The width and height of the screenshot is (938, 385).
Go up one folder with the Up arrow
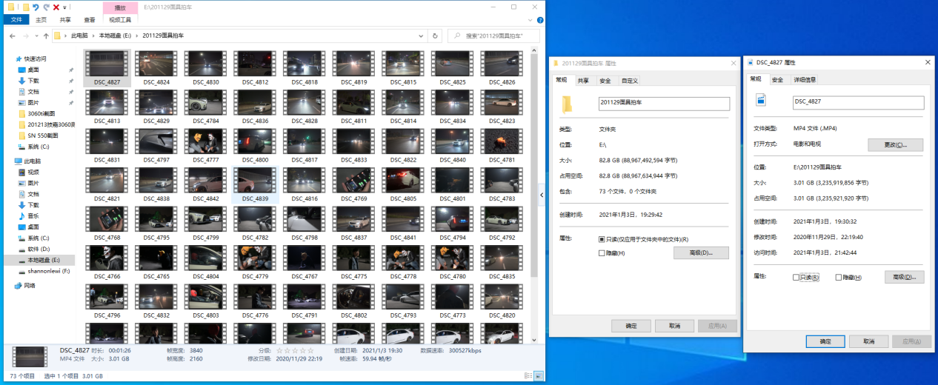tap(46, 36)
